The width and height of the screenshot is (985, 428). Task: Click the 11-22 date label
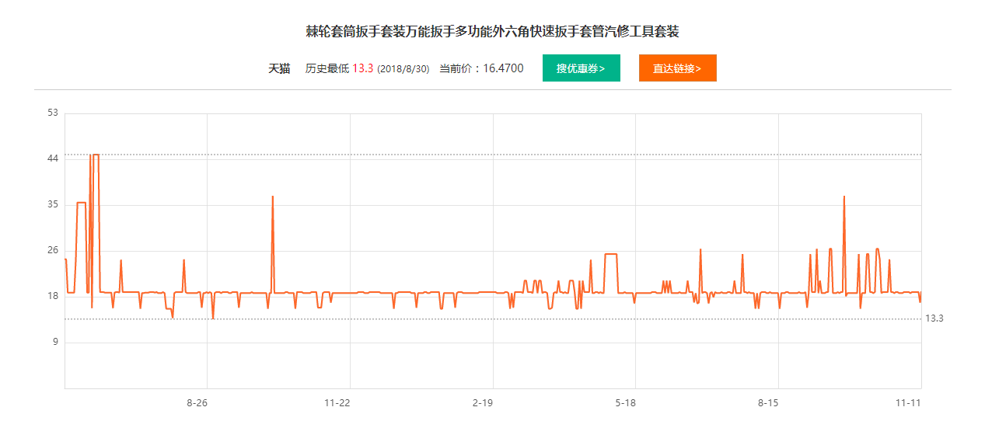pyautogui.click(x=337, y=403)
